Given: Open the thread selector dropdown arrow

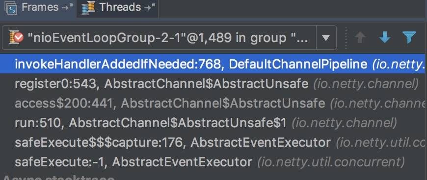Looking at the screenshot, I should coord(326,38).
